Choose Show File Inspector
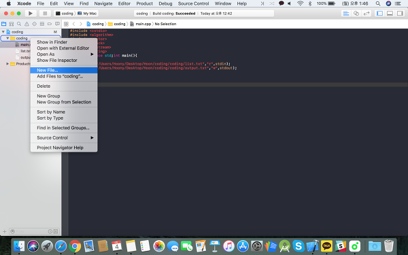 pos(64,61)
